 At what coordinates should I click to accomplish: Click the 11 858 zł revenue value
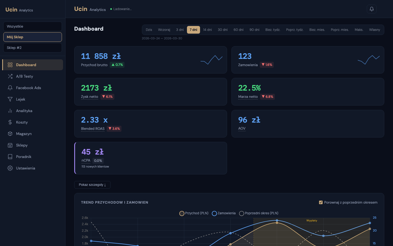point(101,56)
